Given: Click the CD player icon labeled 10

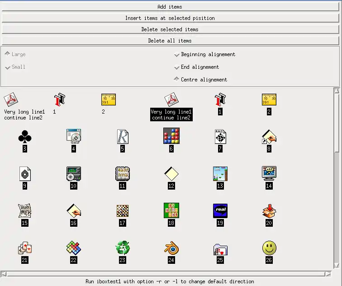Looking at the screenshot, I should 73,174.
